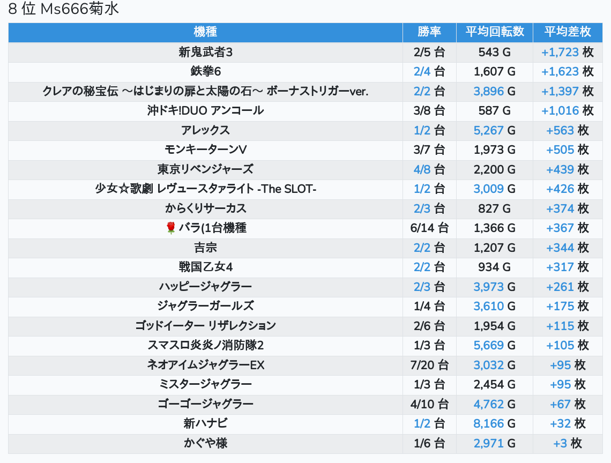Open the アレックス machine entry

point(205,130)
